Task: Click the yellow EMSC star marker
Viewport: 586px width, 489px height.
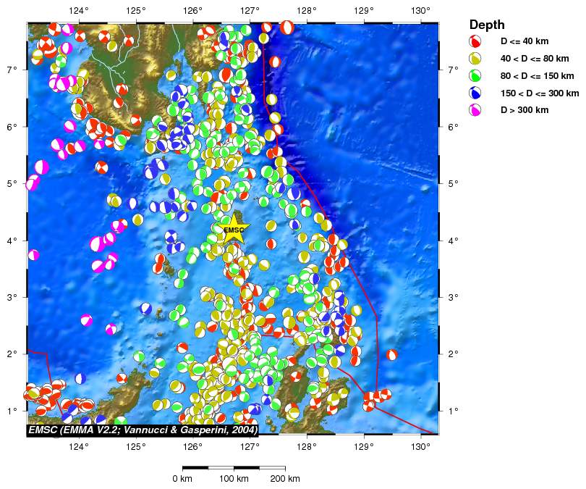Action: [x=234, y=230]
